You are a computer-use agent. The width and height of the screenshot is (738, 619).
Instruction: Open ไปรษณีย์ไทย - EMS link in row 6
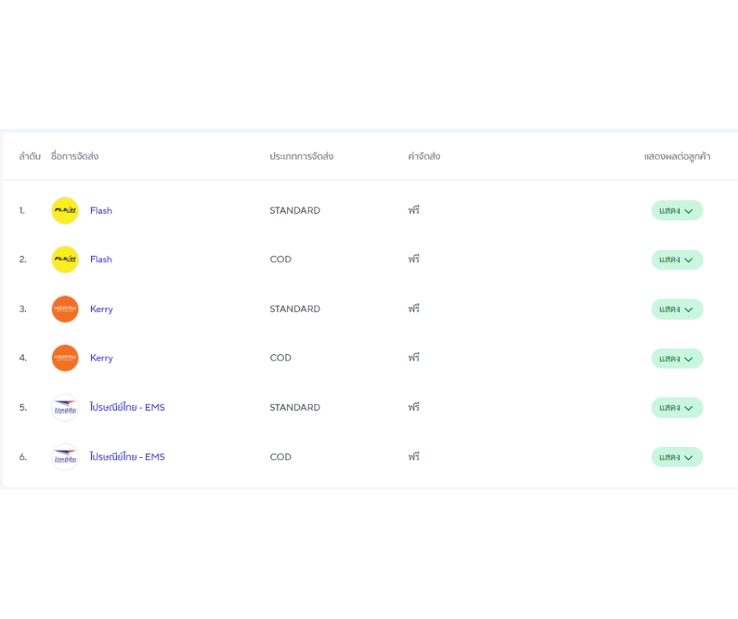[x=127, y=456]
